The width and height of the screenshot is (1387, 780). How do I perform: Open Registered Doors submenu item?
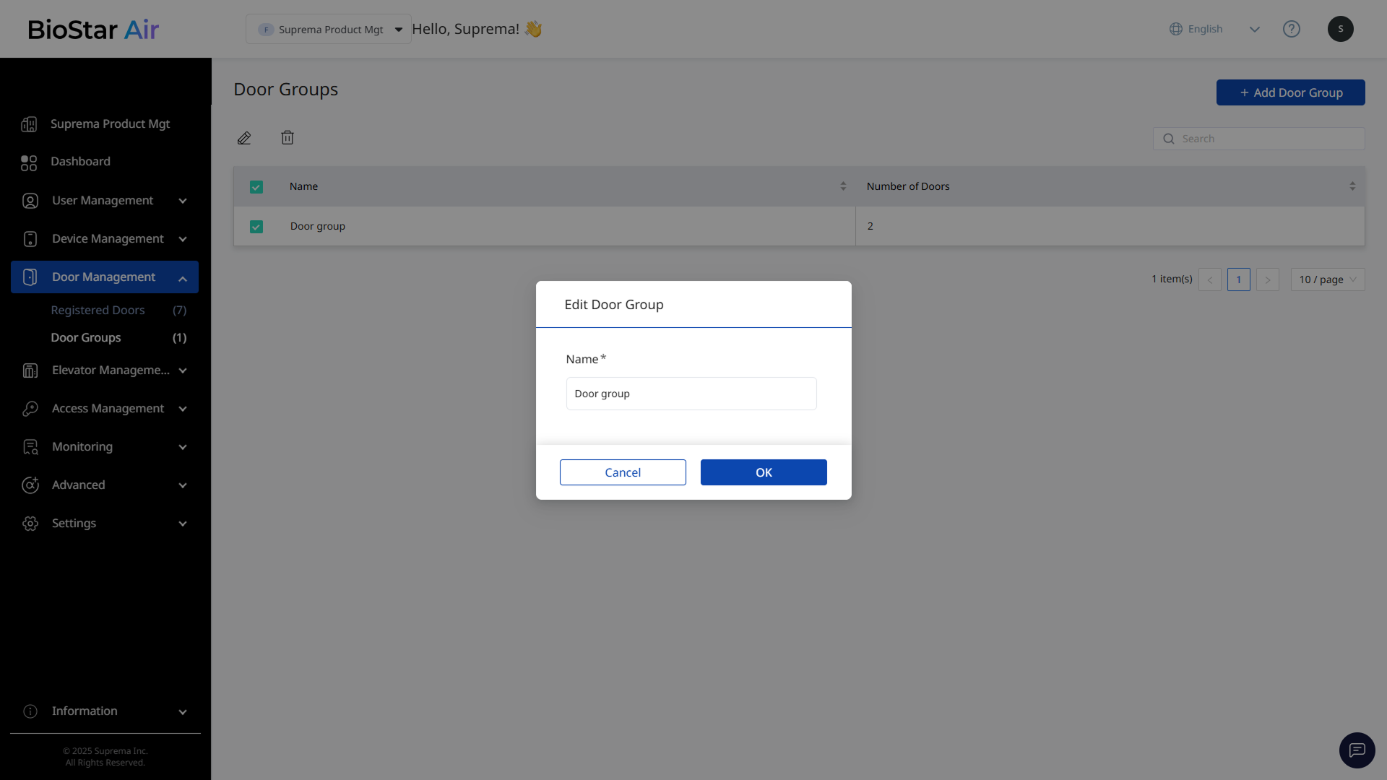[x=98, y=310]
